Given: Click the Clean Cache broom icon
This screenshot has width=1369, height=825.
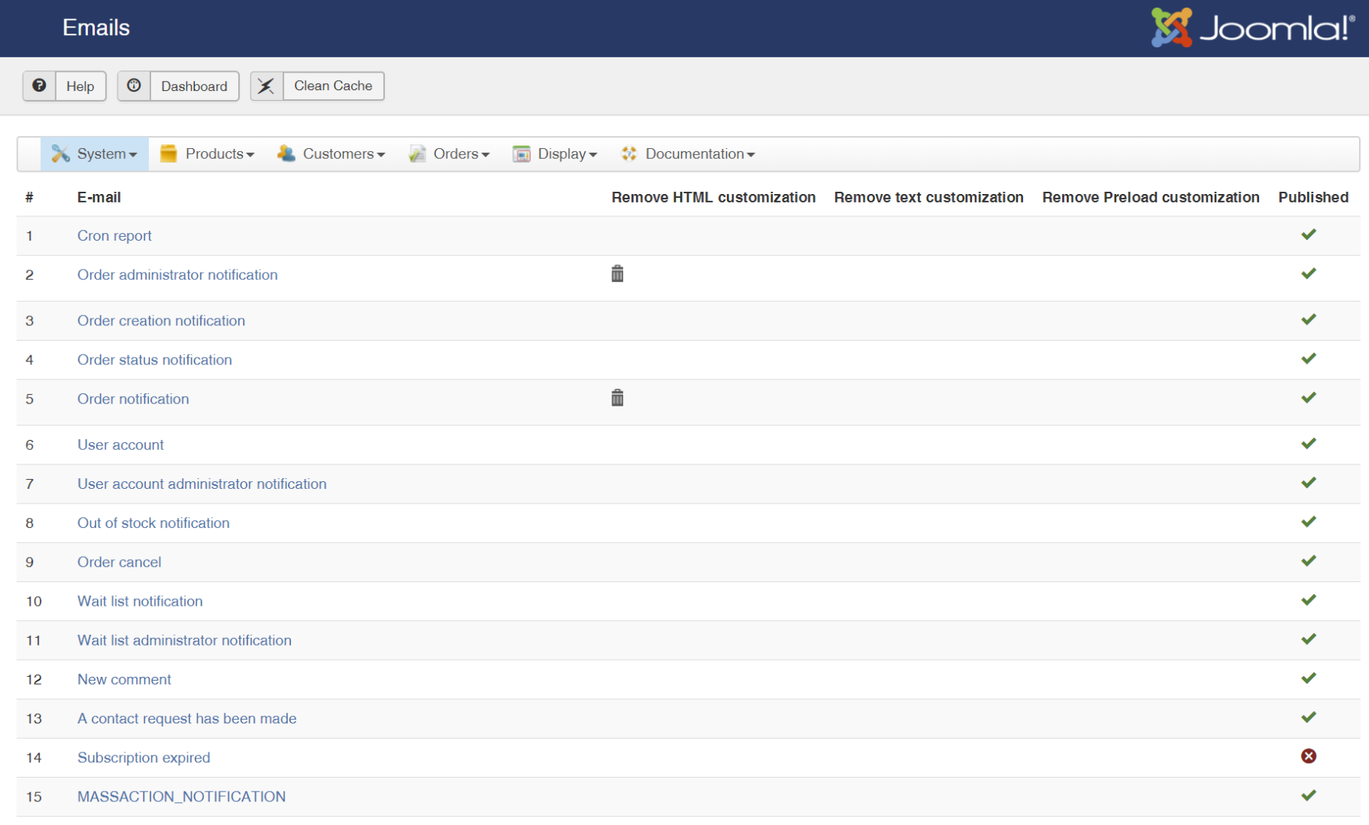Looking at the screenshot, I should click(266, 86).
